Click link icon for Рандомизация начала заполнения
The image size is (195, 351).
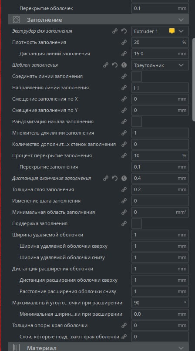[124, 121]
